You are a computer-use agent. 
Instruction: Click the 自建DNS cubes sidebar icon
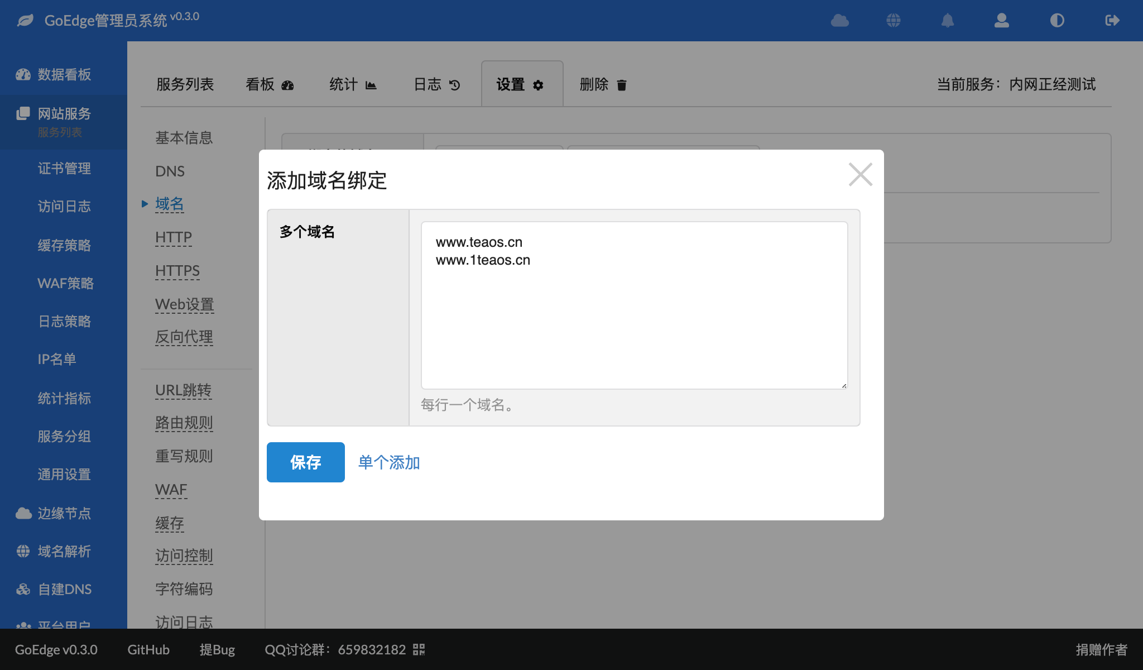pyautogui.click(x=23, y=590)
